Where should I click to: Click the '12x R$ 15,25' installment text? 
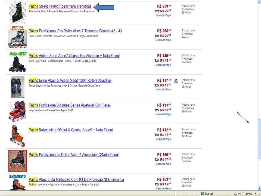[163, 60]
